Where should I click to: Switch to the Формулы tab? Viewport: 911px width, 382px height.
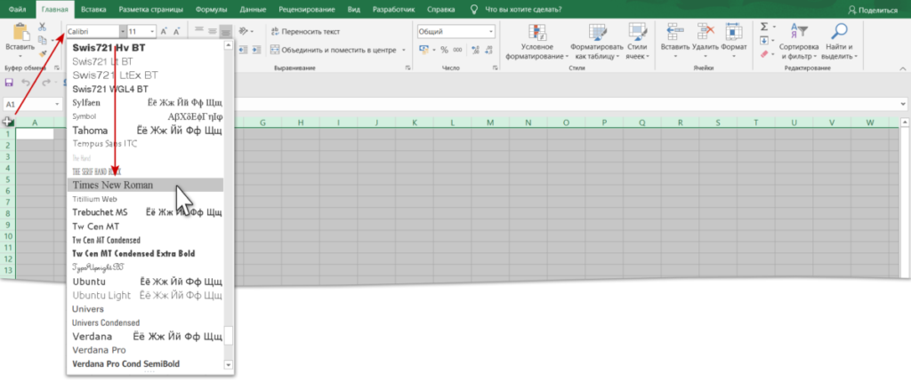(212, 10)
